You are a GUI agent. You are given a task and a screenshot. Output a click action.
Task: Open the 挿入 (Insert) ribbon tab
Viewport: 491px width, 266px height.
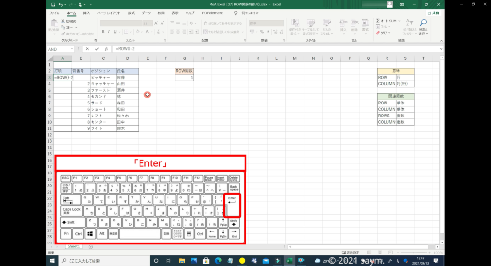pyautogui.click(x=86, y=13)
